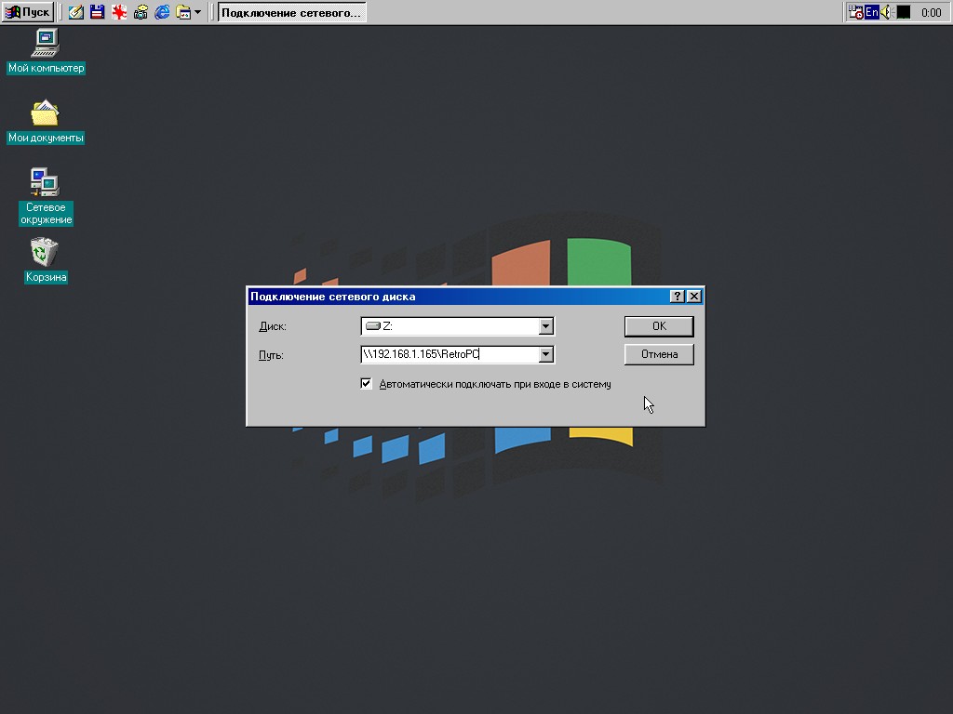This screenshot has width=953, height=714.
Task: Select the Мои документы folder icon
Action: coord(46,113)
